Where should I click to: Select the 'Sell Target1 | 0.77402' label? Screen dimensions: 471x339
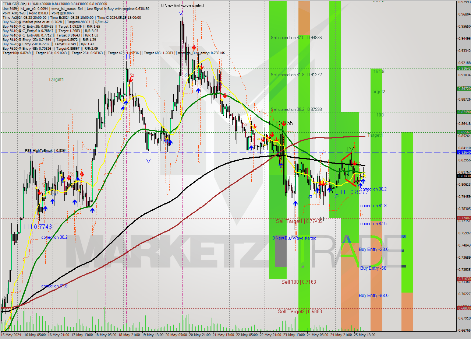299,221
